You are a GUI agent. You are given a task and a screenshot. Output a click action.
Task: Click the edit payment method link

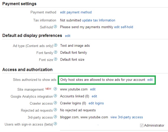(76, 12)
